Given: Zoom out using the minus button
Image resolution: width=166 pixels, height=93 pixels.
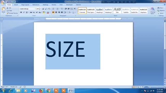Looking at the screenshot, I should tap(150, 87).
